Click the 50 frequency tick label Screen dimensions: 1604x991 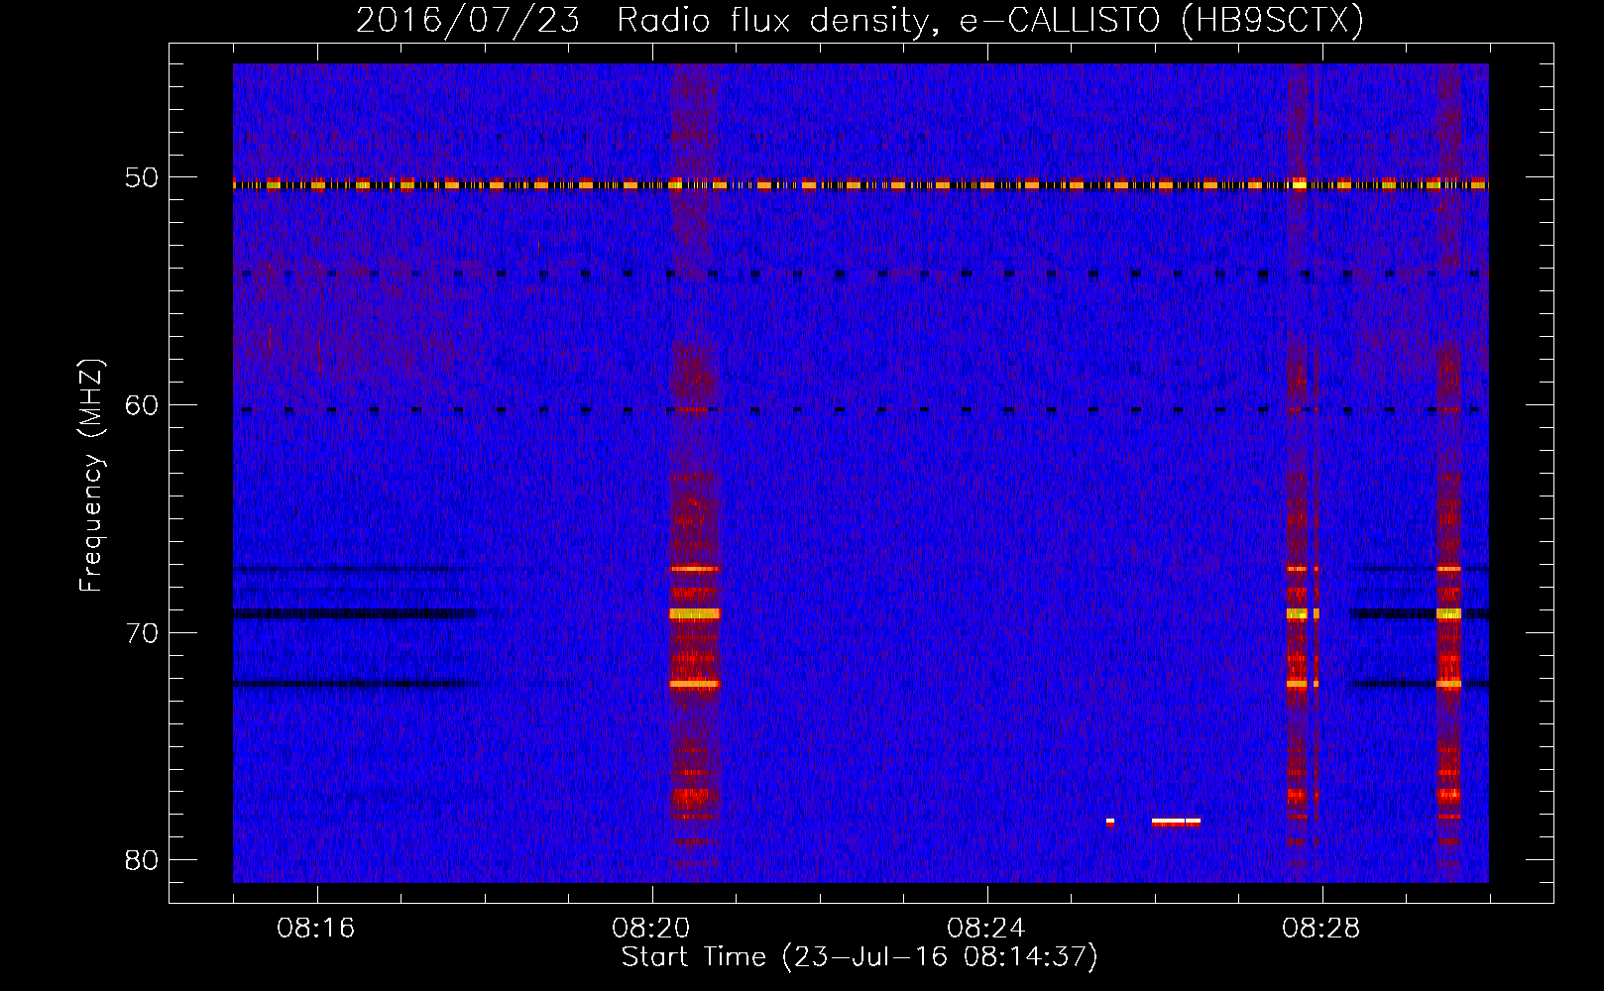(x=142, y=178)
